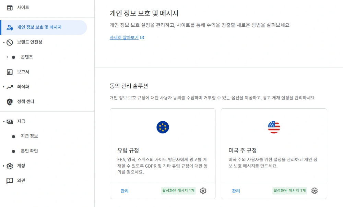This screenshot has width=343, height=207.
Task: Click the European Union flag icon
Action: pyautogui.click(x=163, y=127)
